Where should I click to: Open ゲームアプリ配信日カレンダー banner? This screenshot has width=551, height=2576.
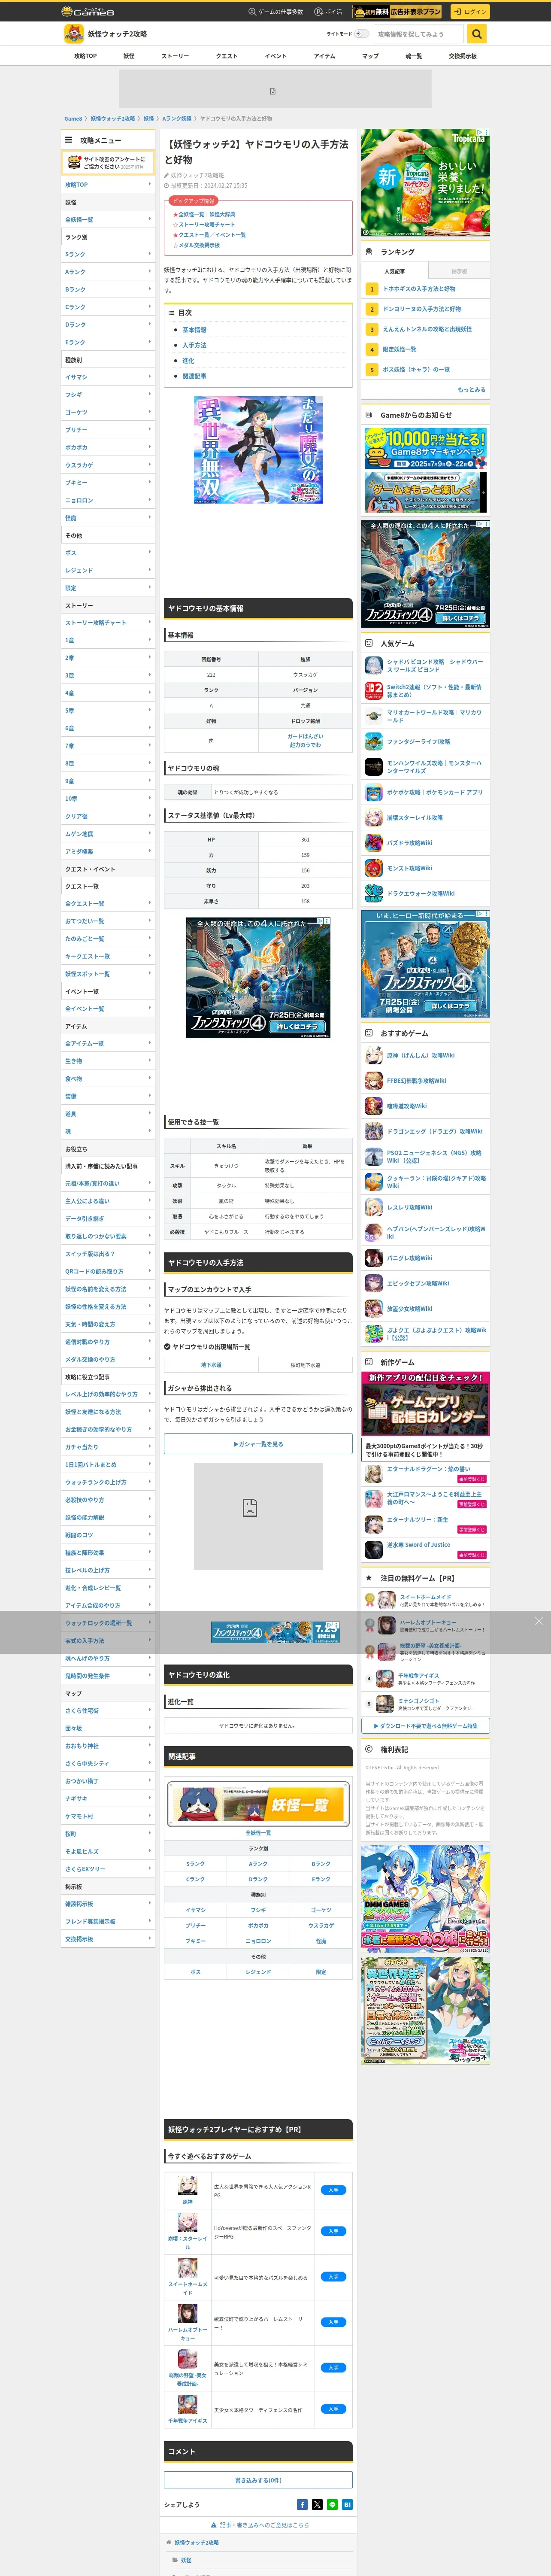tap(426, 1404)
